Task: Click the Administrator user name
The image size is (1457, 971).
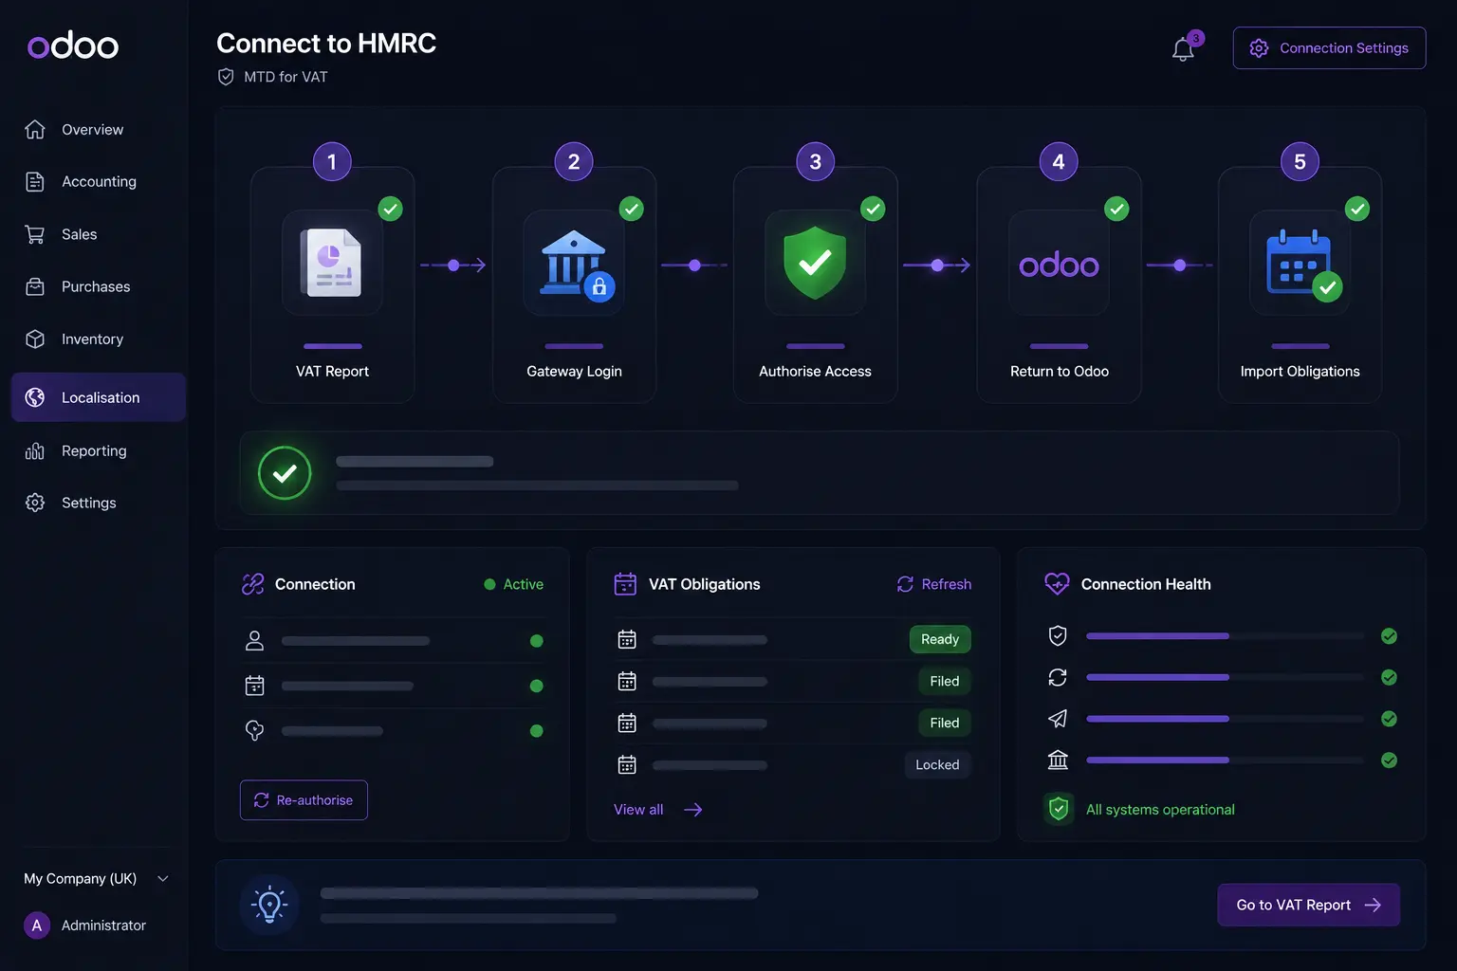Action: pyautogui.click(x=103, y=925)
